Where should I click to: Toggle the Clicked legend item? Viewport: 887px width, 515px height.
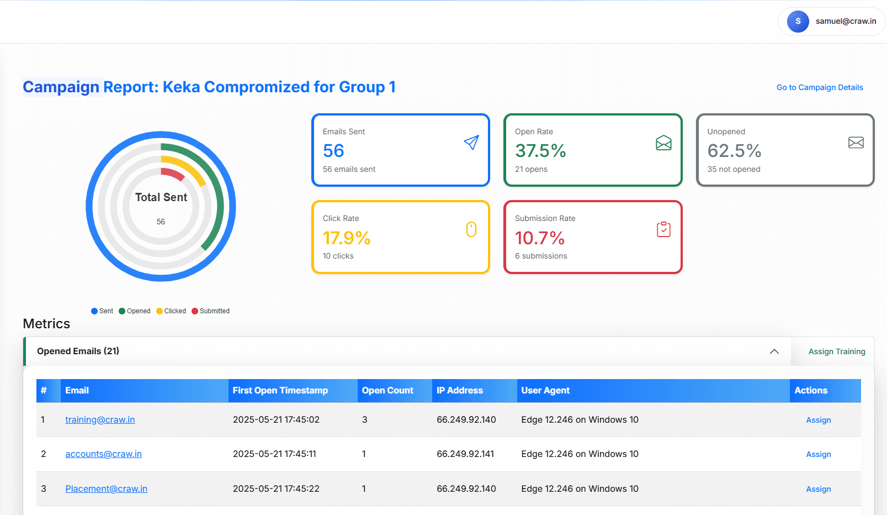tap(171, 311)
